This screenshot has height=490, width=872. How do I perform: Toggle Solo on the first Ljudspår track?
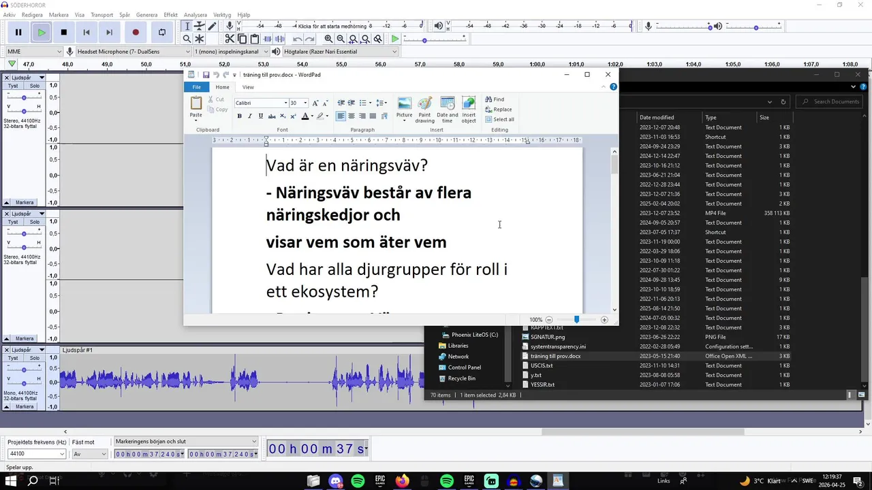click(34, 86)
